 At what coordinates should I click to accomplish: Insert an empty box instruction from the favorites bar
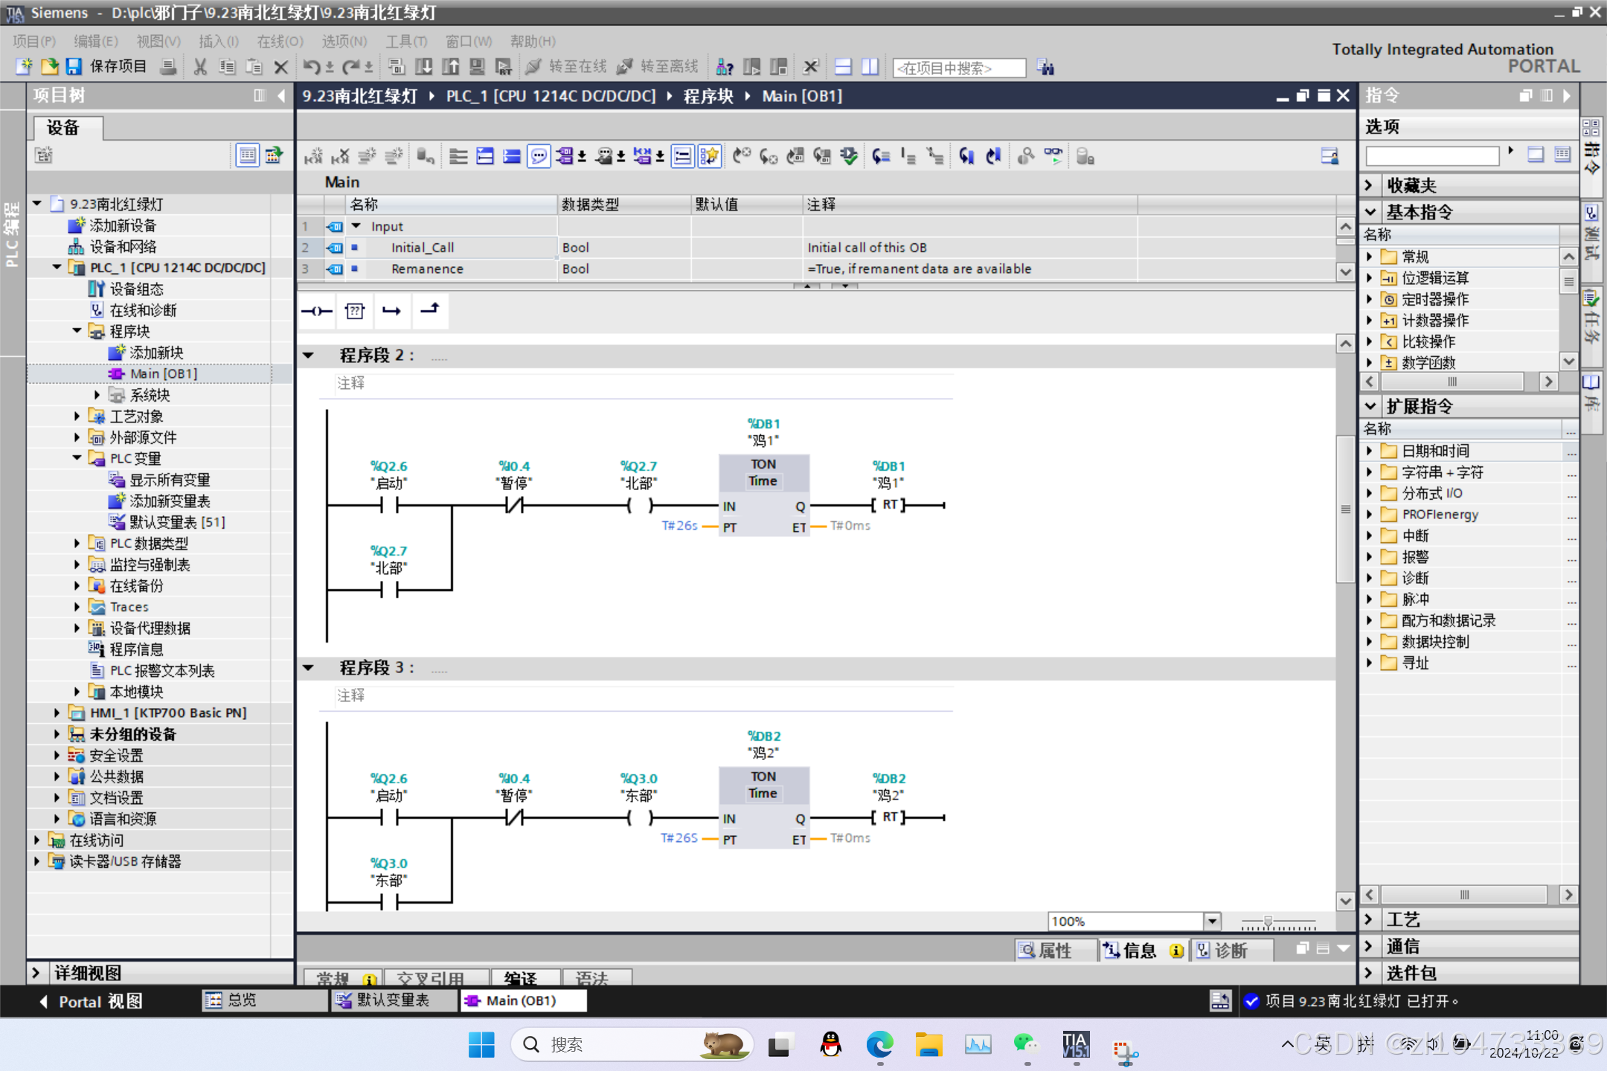(355, 311)
